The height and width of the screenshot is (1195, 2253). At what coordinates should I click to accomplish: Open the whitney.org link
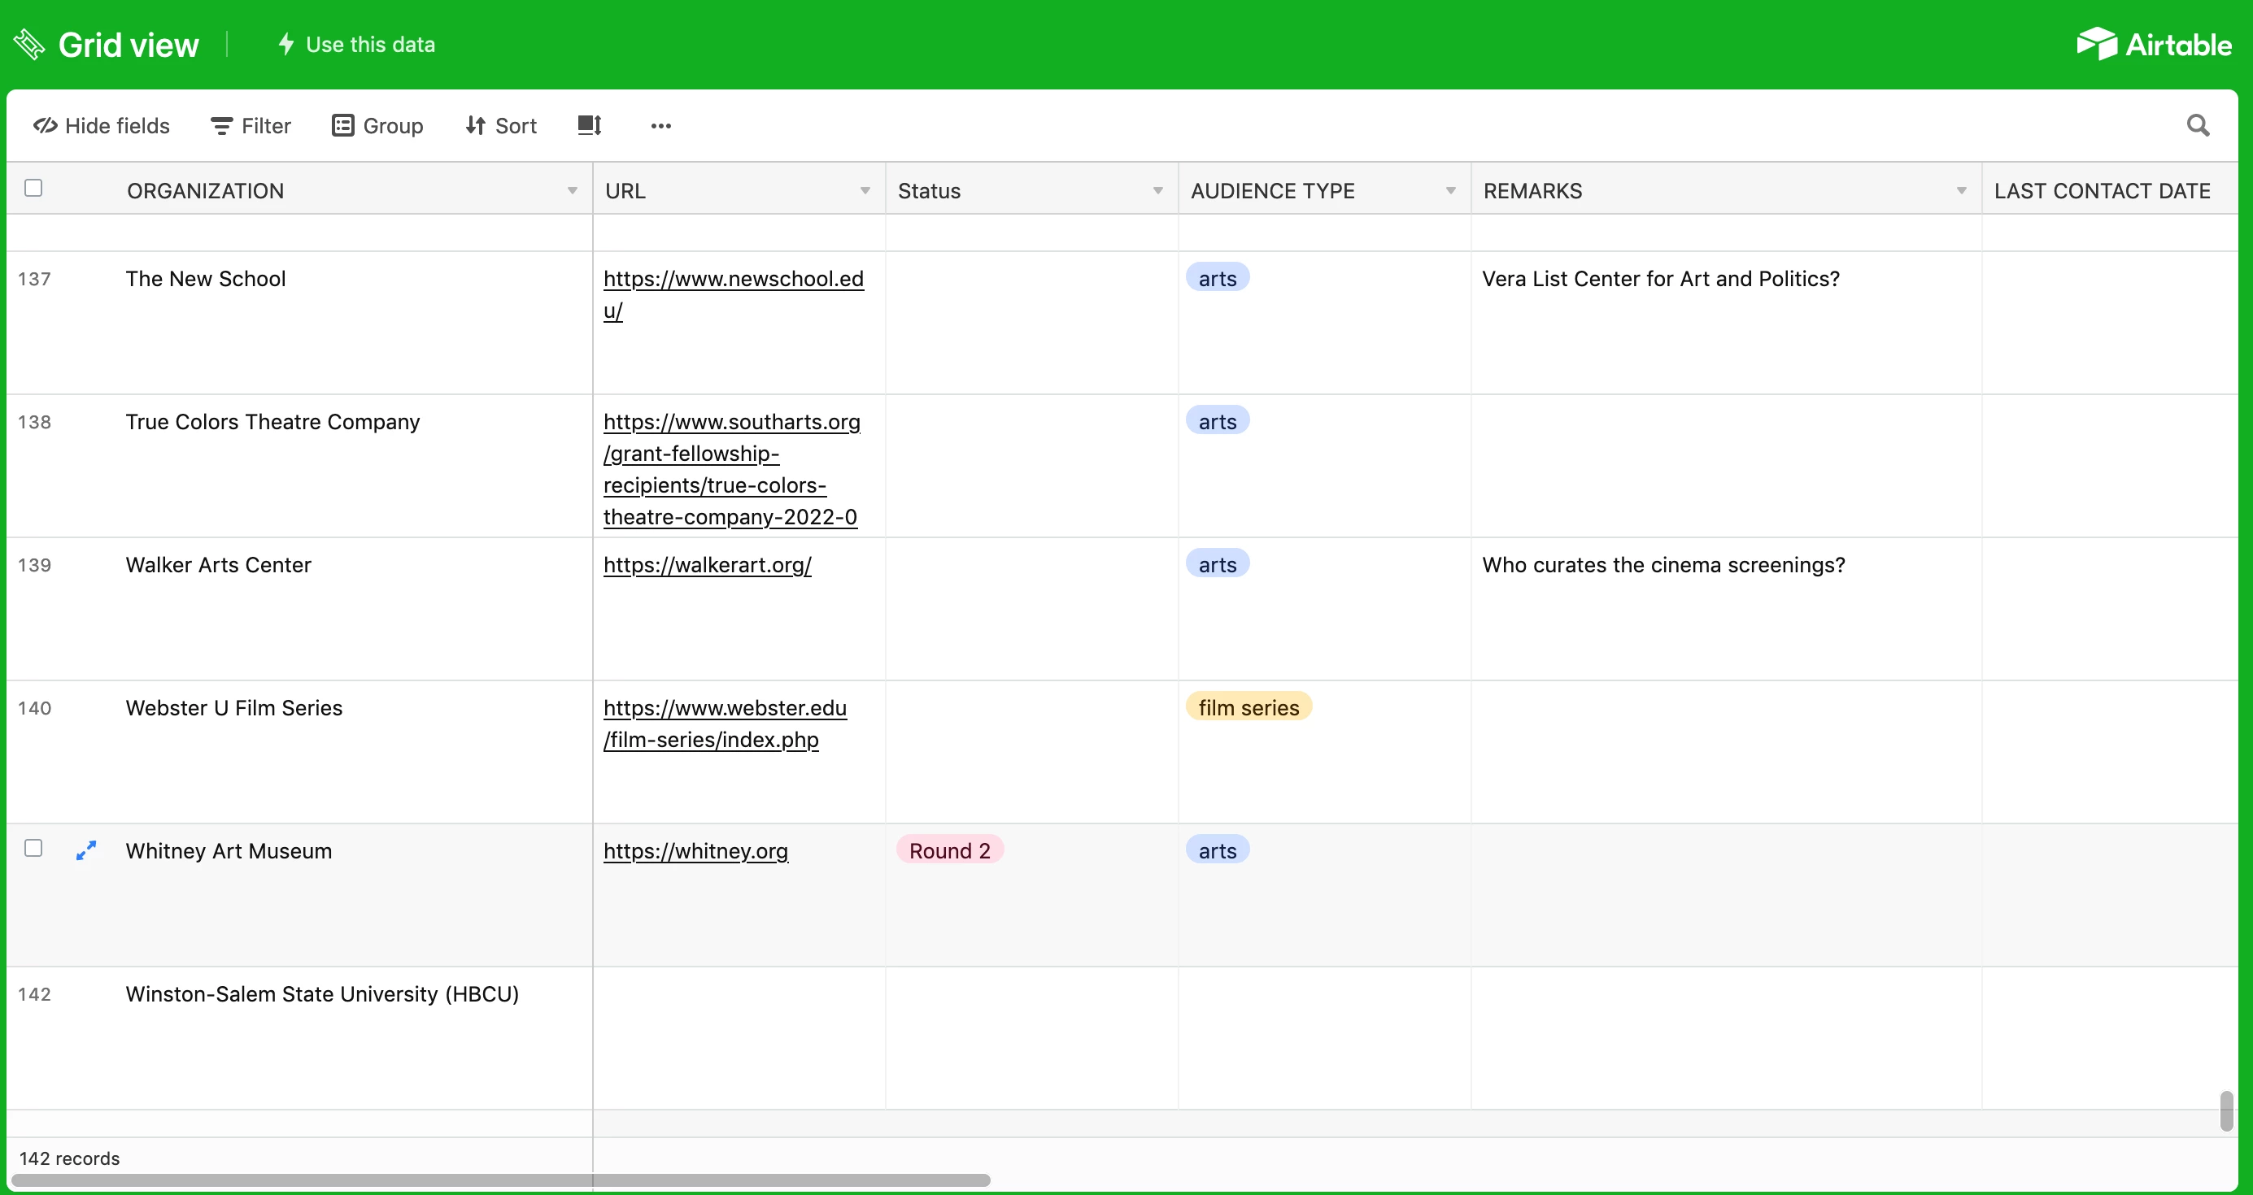[695, 850]
